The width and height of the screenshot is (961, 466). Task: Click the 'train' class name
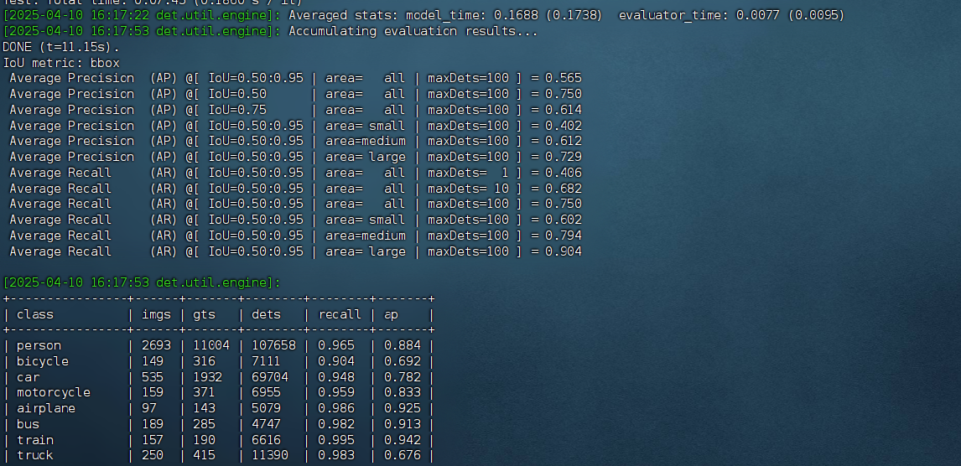(x=35, y=440)
